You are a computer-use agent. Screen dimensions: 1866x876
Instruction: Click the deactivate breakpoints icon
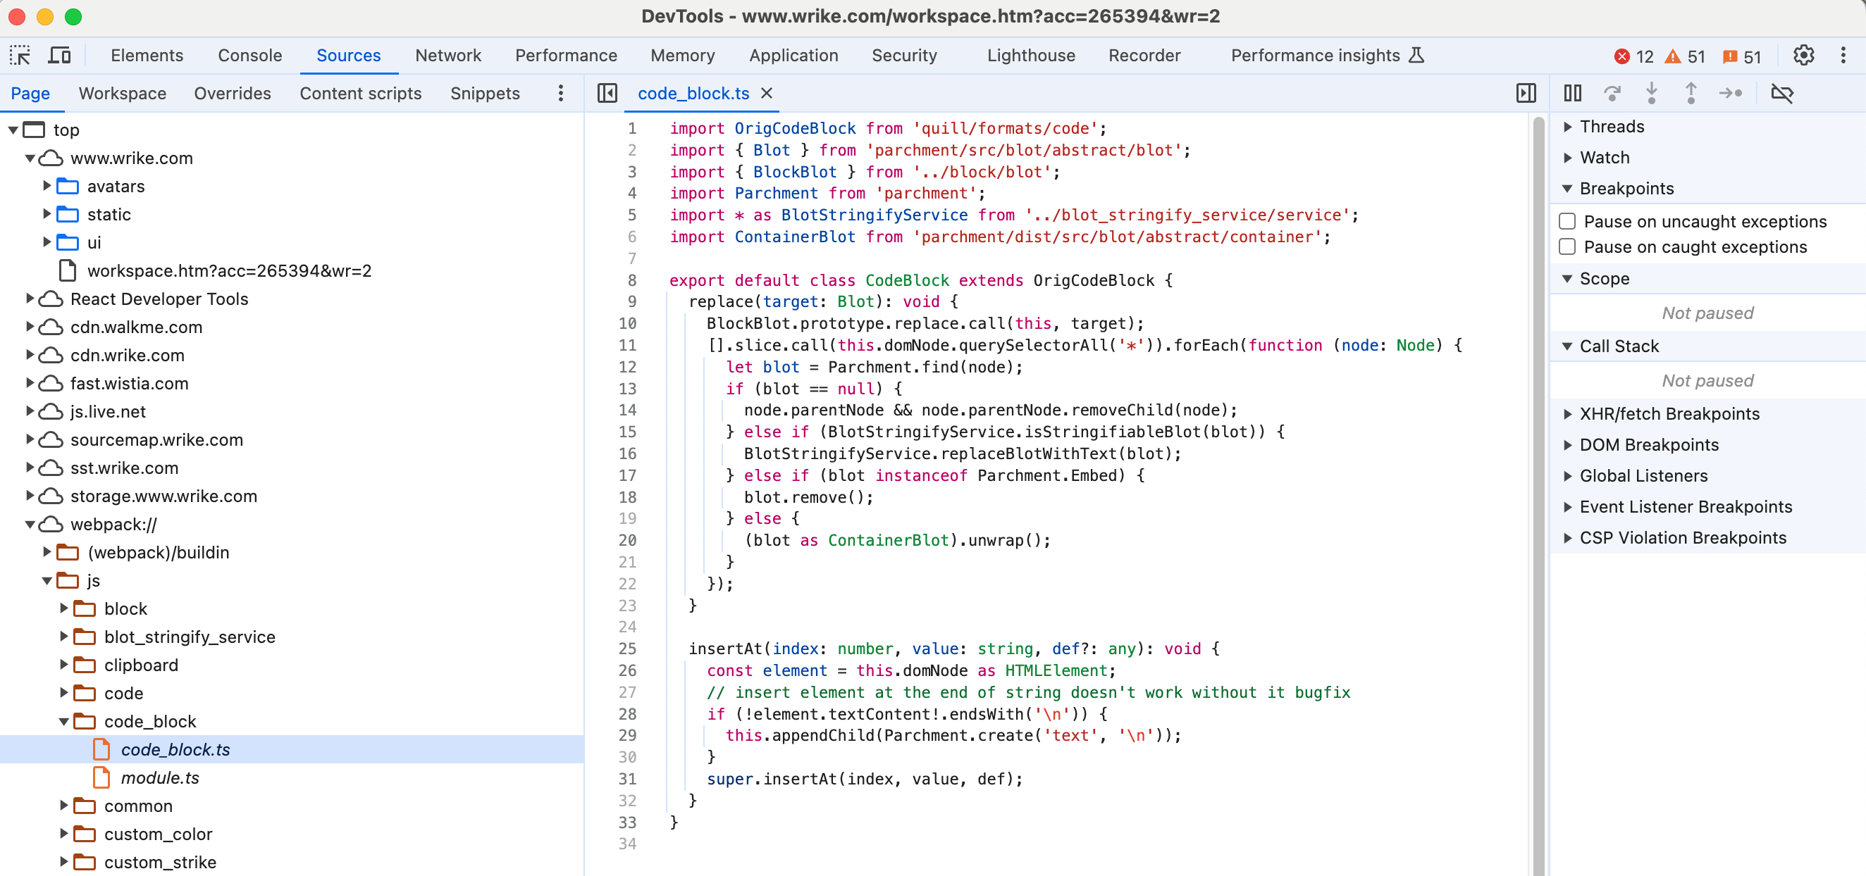(x=1781, y=94)
